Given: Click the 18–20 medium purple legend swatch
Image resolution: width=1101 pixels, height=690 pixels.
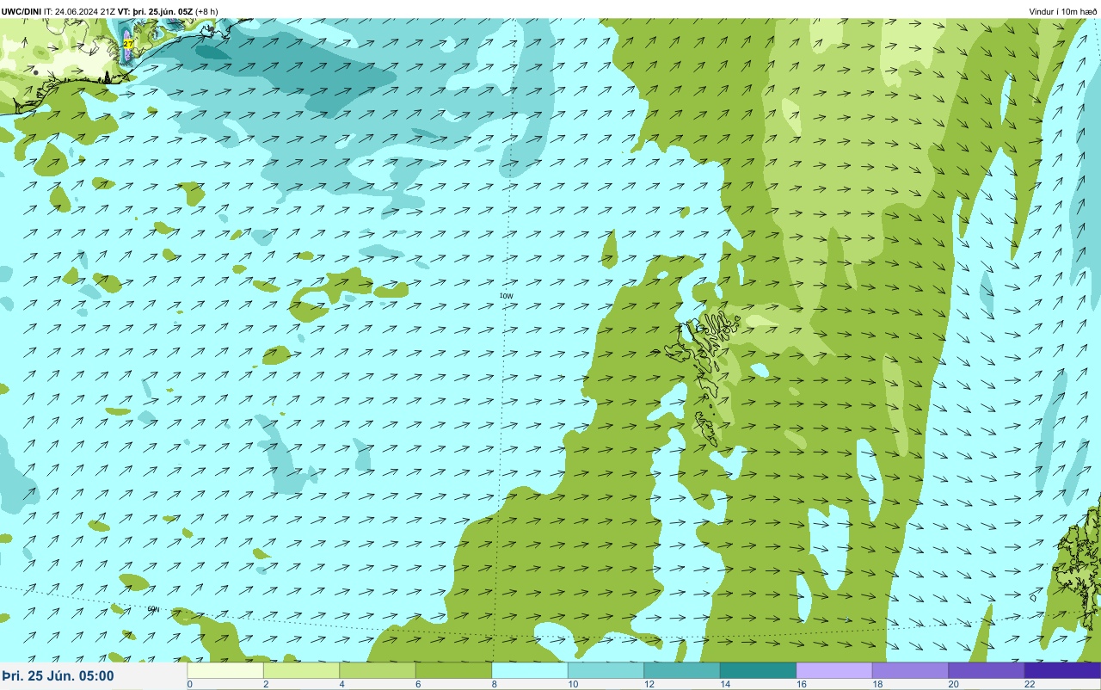Looking at the screenshot, I should pos(910,670).
